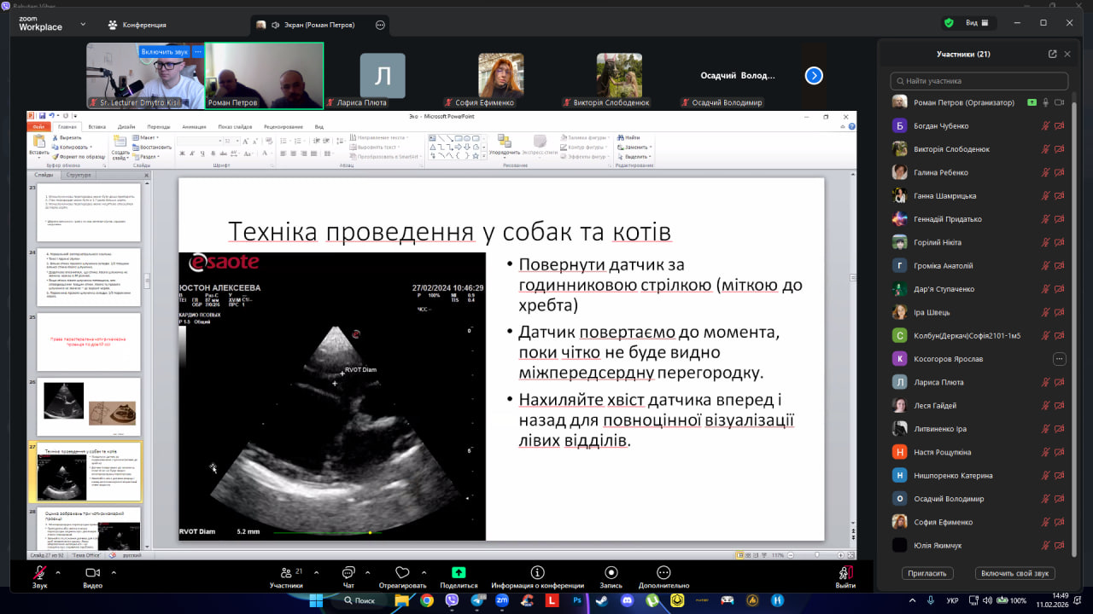Show next video thumbnails with blue arrow
The height and width of the screenshot is (614, 1093).
pos(814,76)
